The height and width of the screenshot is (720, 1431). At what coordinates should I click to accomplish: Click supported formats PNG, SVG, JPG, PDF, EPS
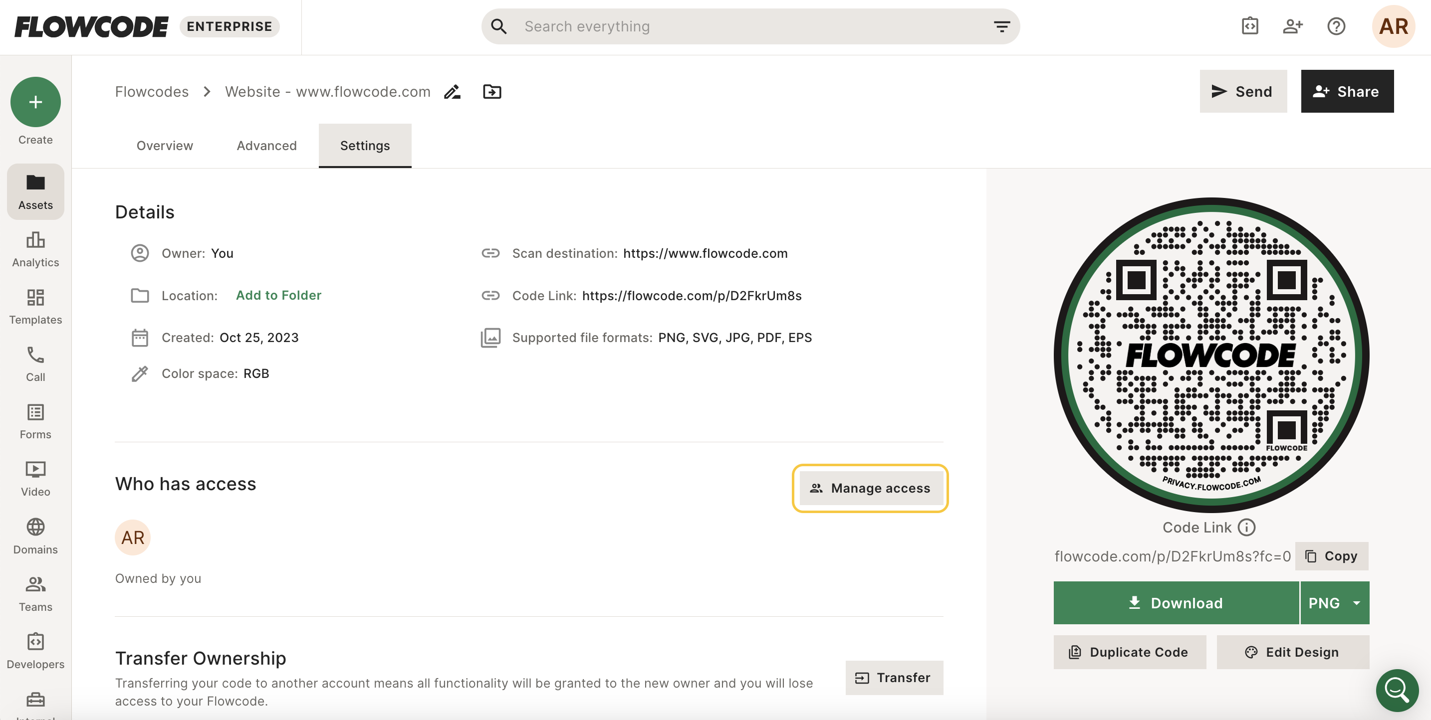click(x=735, y=338)
